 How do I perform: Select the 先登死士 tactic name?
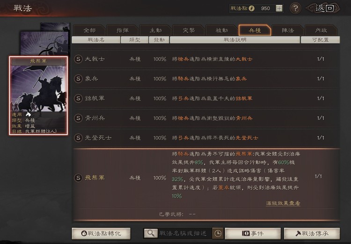98,138
